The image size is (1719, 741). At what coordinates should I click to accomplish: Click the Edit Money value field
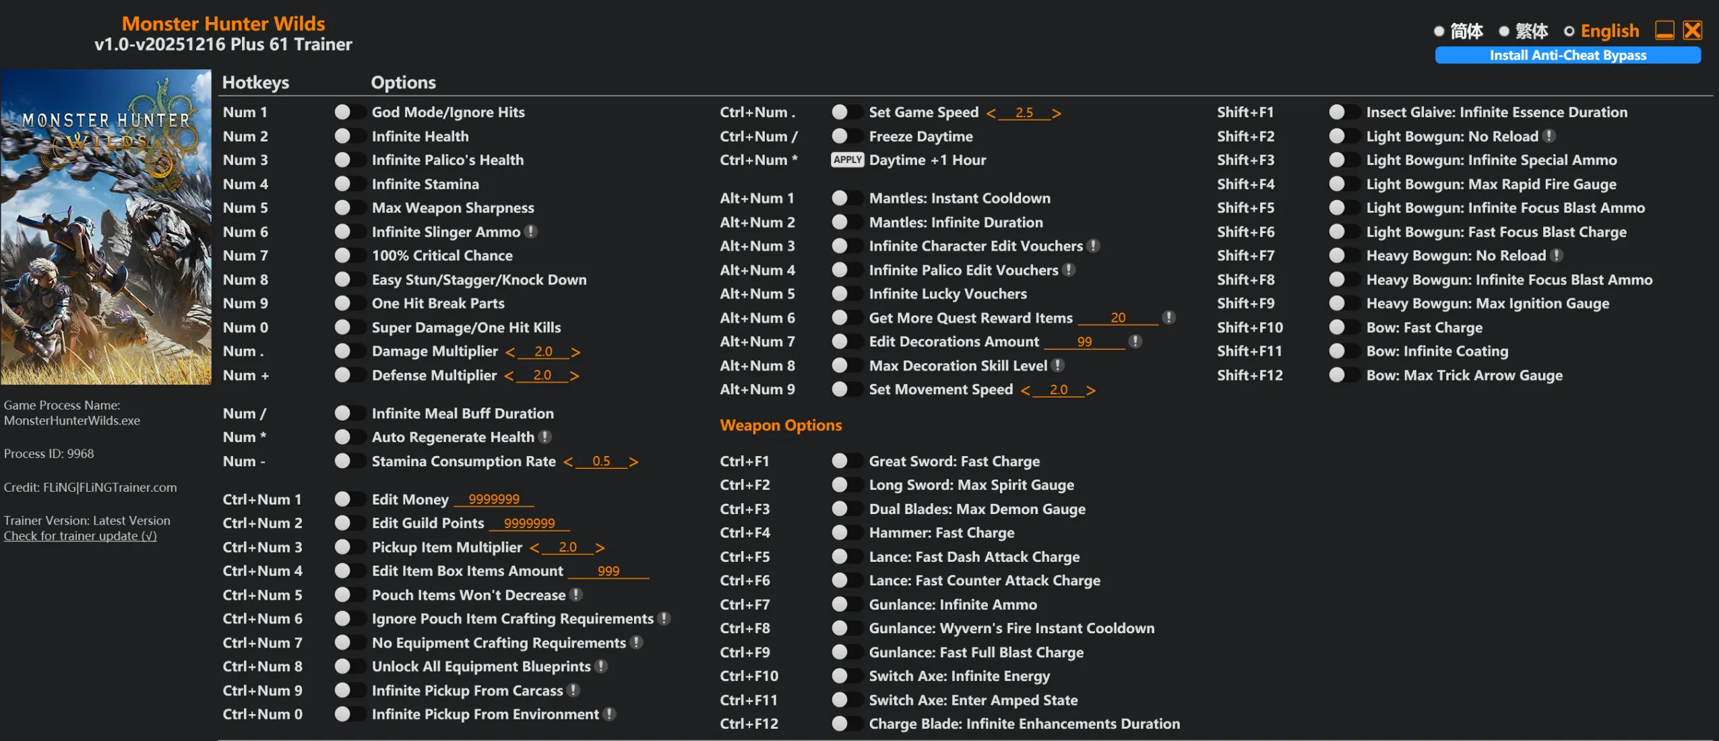(x=494, y=499)
